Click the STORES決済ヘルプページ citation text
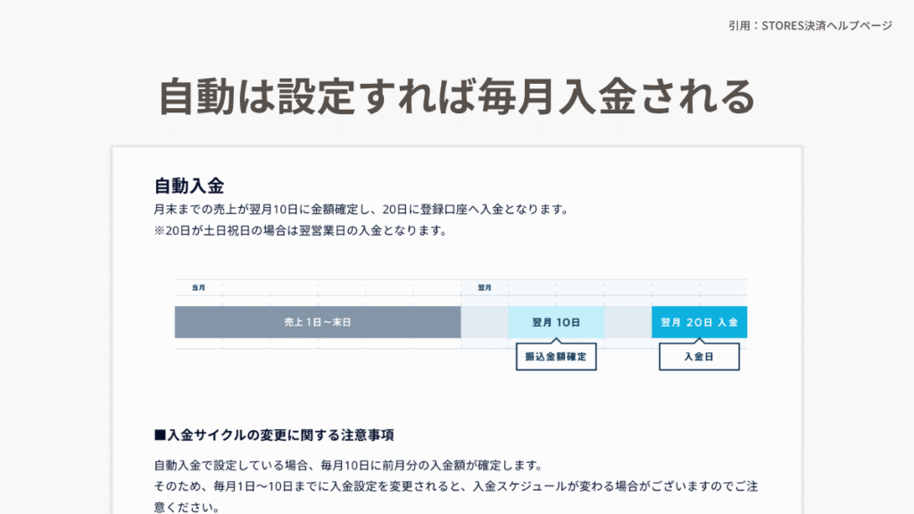The width and height of the screenshot is (914, 514). coord(810,26)
